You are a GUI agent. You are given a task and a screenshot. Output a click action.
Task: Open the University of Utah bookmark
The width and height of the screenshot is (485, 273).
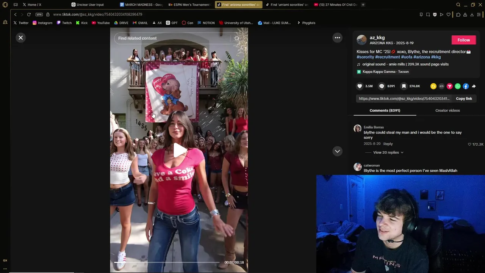tap(236, 23)
